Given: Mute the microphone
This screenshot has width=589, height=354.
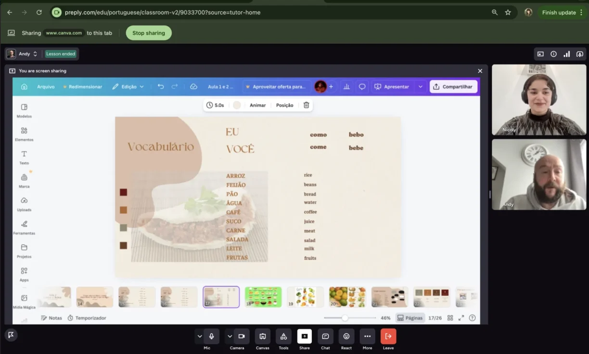Looking at the screenshot, I should coord(211,337).
